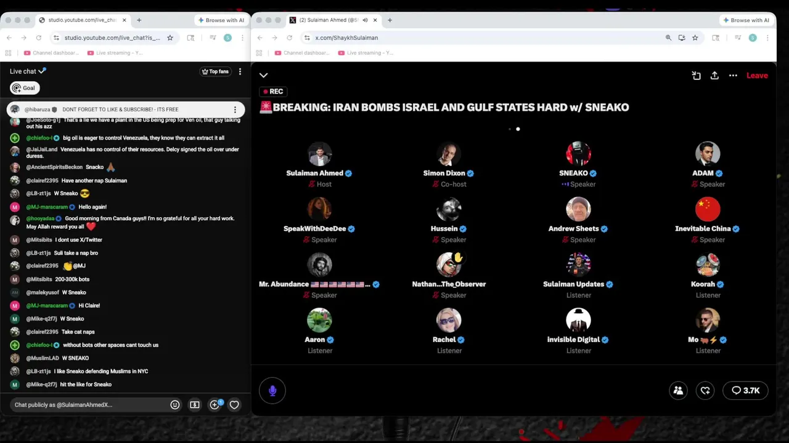Viewport: 789px width, 443px height.
Task: Go to the first page dot of speakers
Action: [509, 129]
